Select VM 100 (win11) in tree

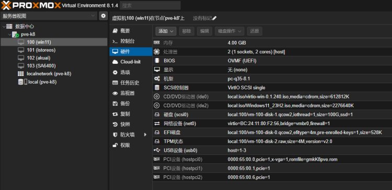click(54, 42)
